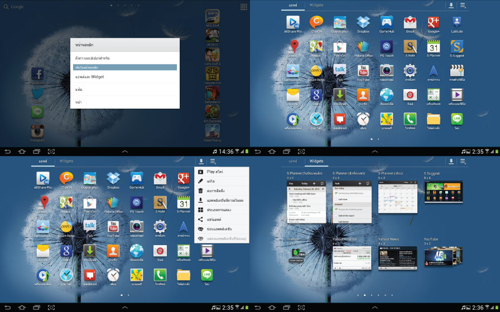The width and height of the screenshot is (500, 312).
Task: Select the grid view-type menu entry
Action: (x=222, y=210)
